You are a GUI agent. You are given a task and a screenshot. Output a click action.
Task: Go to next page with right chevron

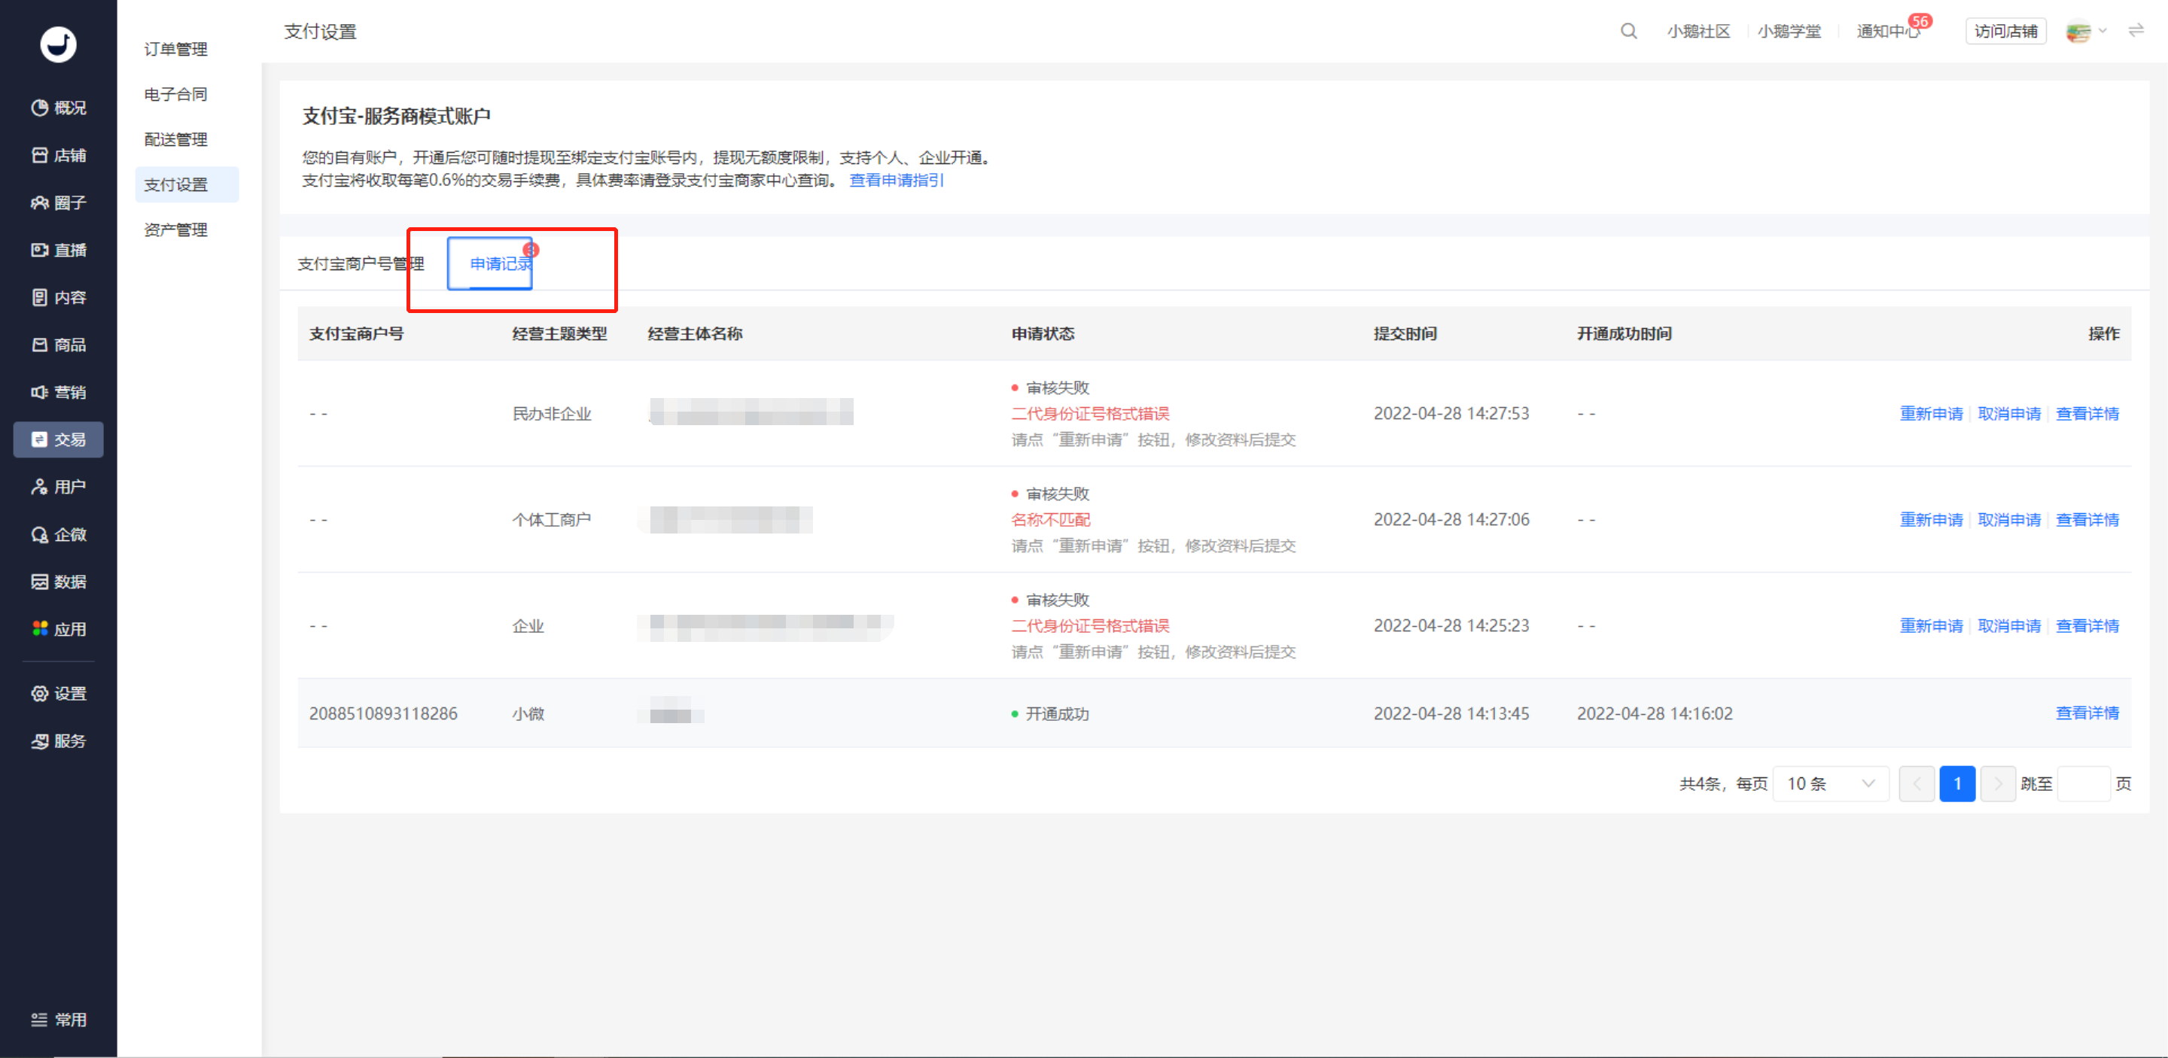(x=1997, y=784)
